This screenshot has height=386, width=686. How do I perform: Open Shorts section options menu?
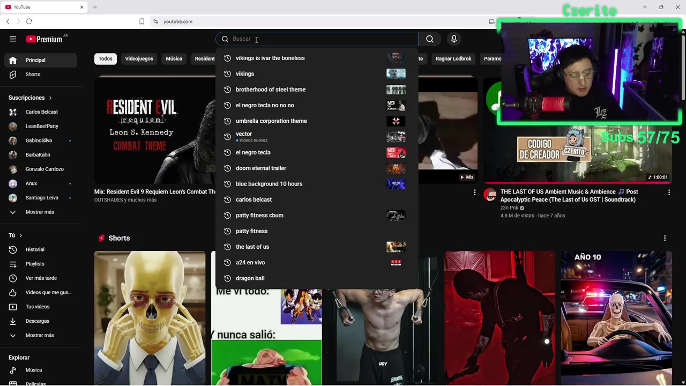(665, 238)
